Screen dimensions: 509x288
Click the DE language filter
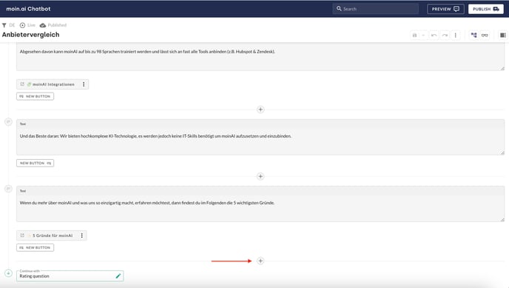click(x=8, y=25)
